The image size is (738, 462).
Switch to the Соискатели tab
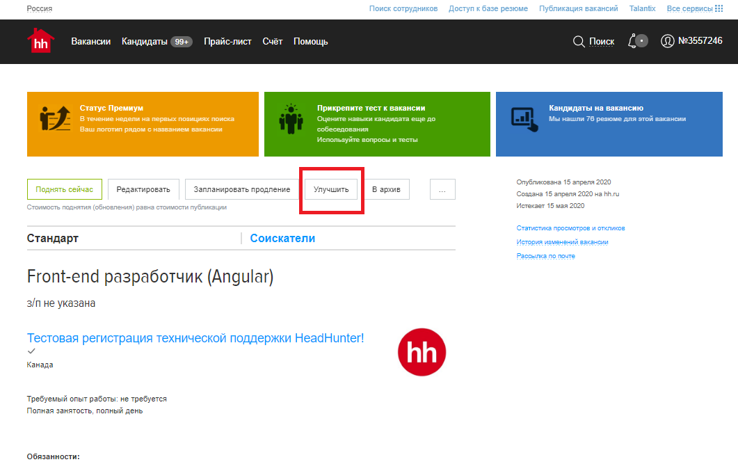click(x=282, y=238)
